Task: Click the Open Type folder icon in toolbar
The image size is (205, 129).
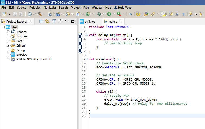Action: pyautogui.click(x=146, y=14)
